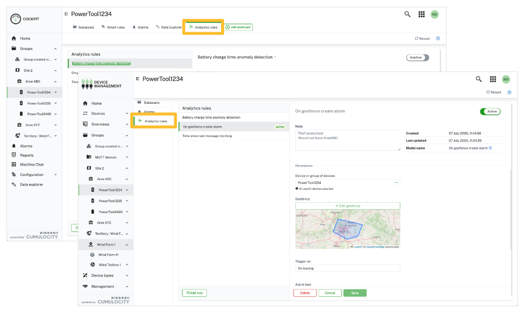Viewport: 524px width, 311px height.
Task: Click help icon next to Model name
Action: 490,148
